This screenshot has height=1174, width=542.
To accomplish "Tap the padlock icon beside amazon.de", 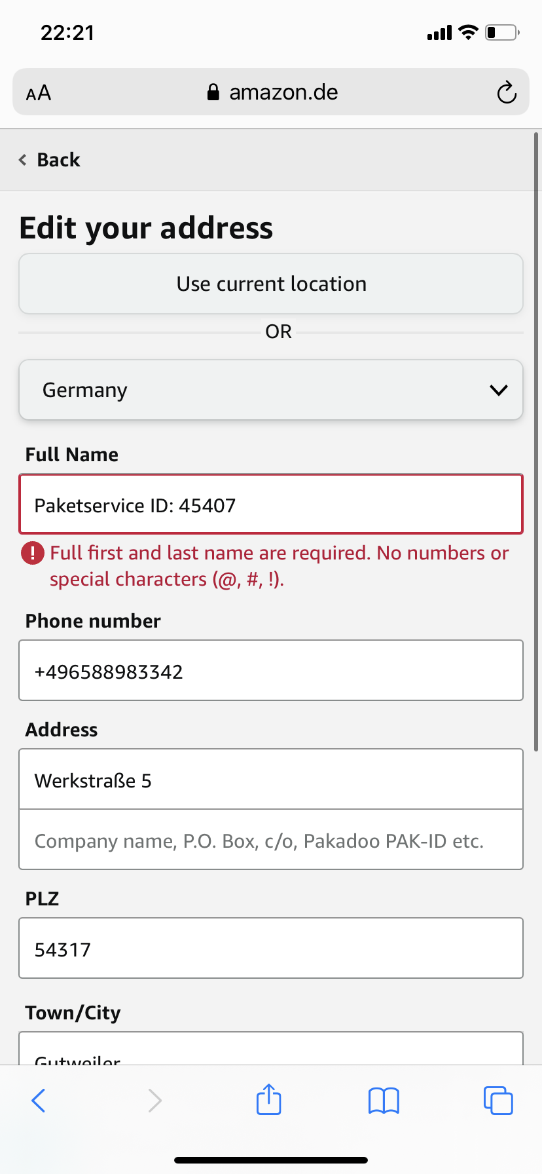I will [213, 92].
